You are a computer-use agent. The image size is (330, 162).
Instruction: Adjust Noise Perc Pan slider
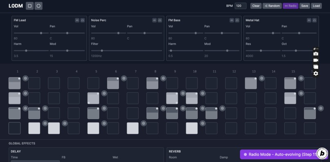[x=145, y=33]
